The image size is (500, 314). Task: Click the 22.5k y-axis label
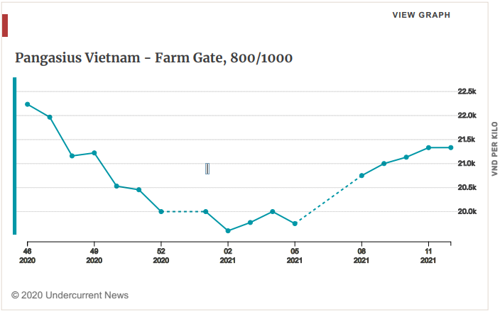467,91
